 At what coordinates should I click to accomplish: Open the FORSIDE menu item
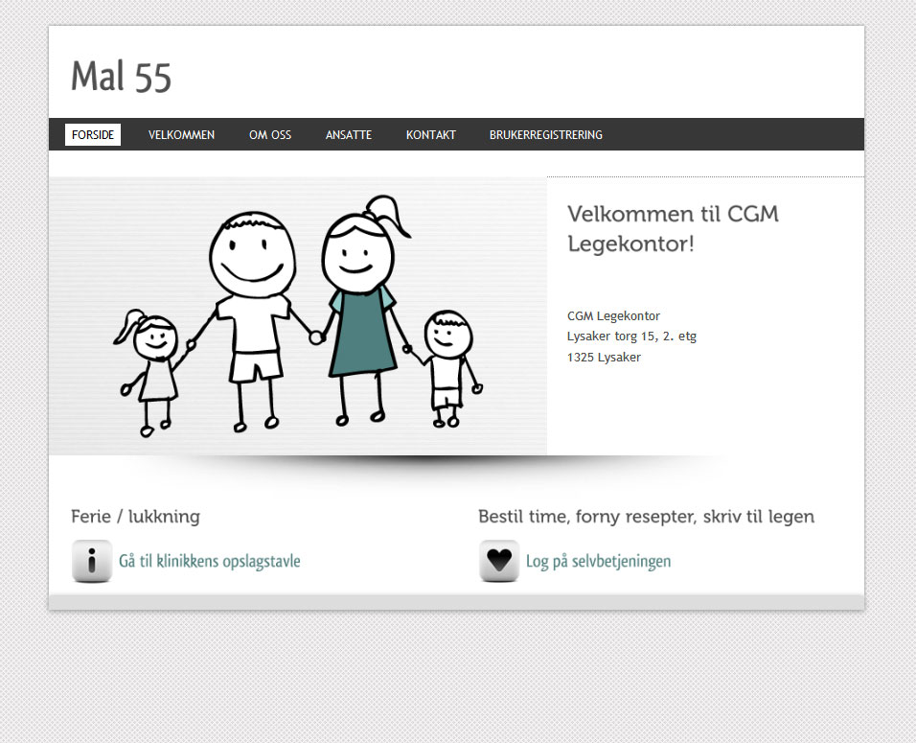click(x=93, y=134)
